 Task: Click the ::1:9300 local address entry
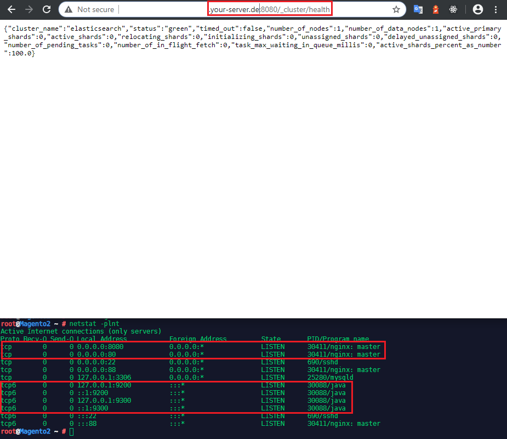(92, 408)
